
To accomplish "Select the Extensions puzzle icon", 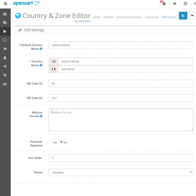I will click(x=5, y=31).
